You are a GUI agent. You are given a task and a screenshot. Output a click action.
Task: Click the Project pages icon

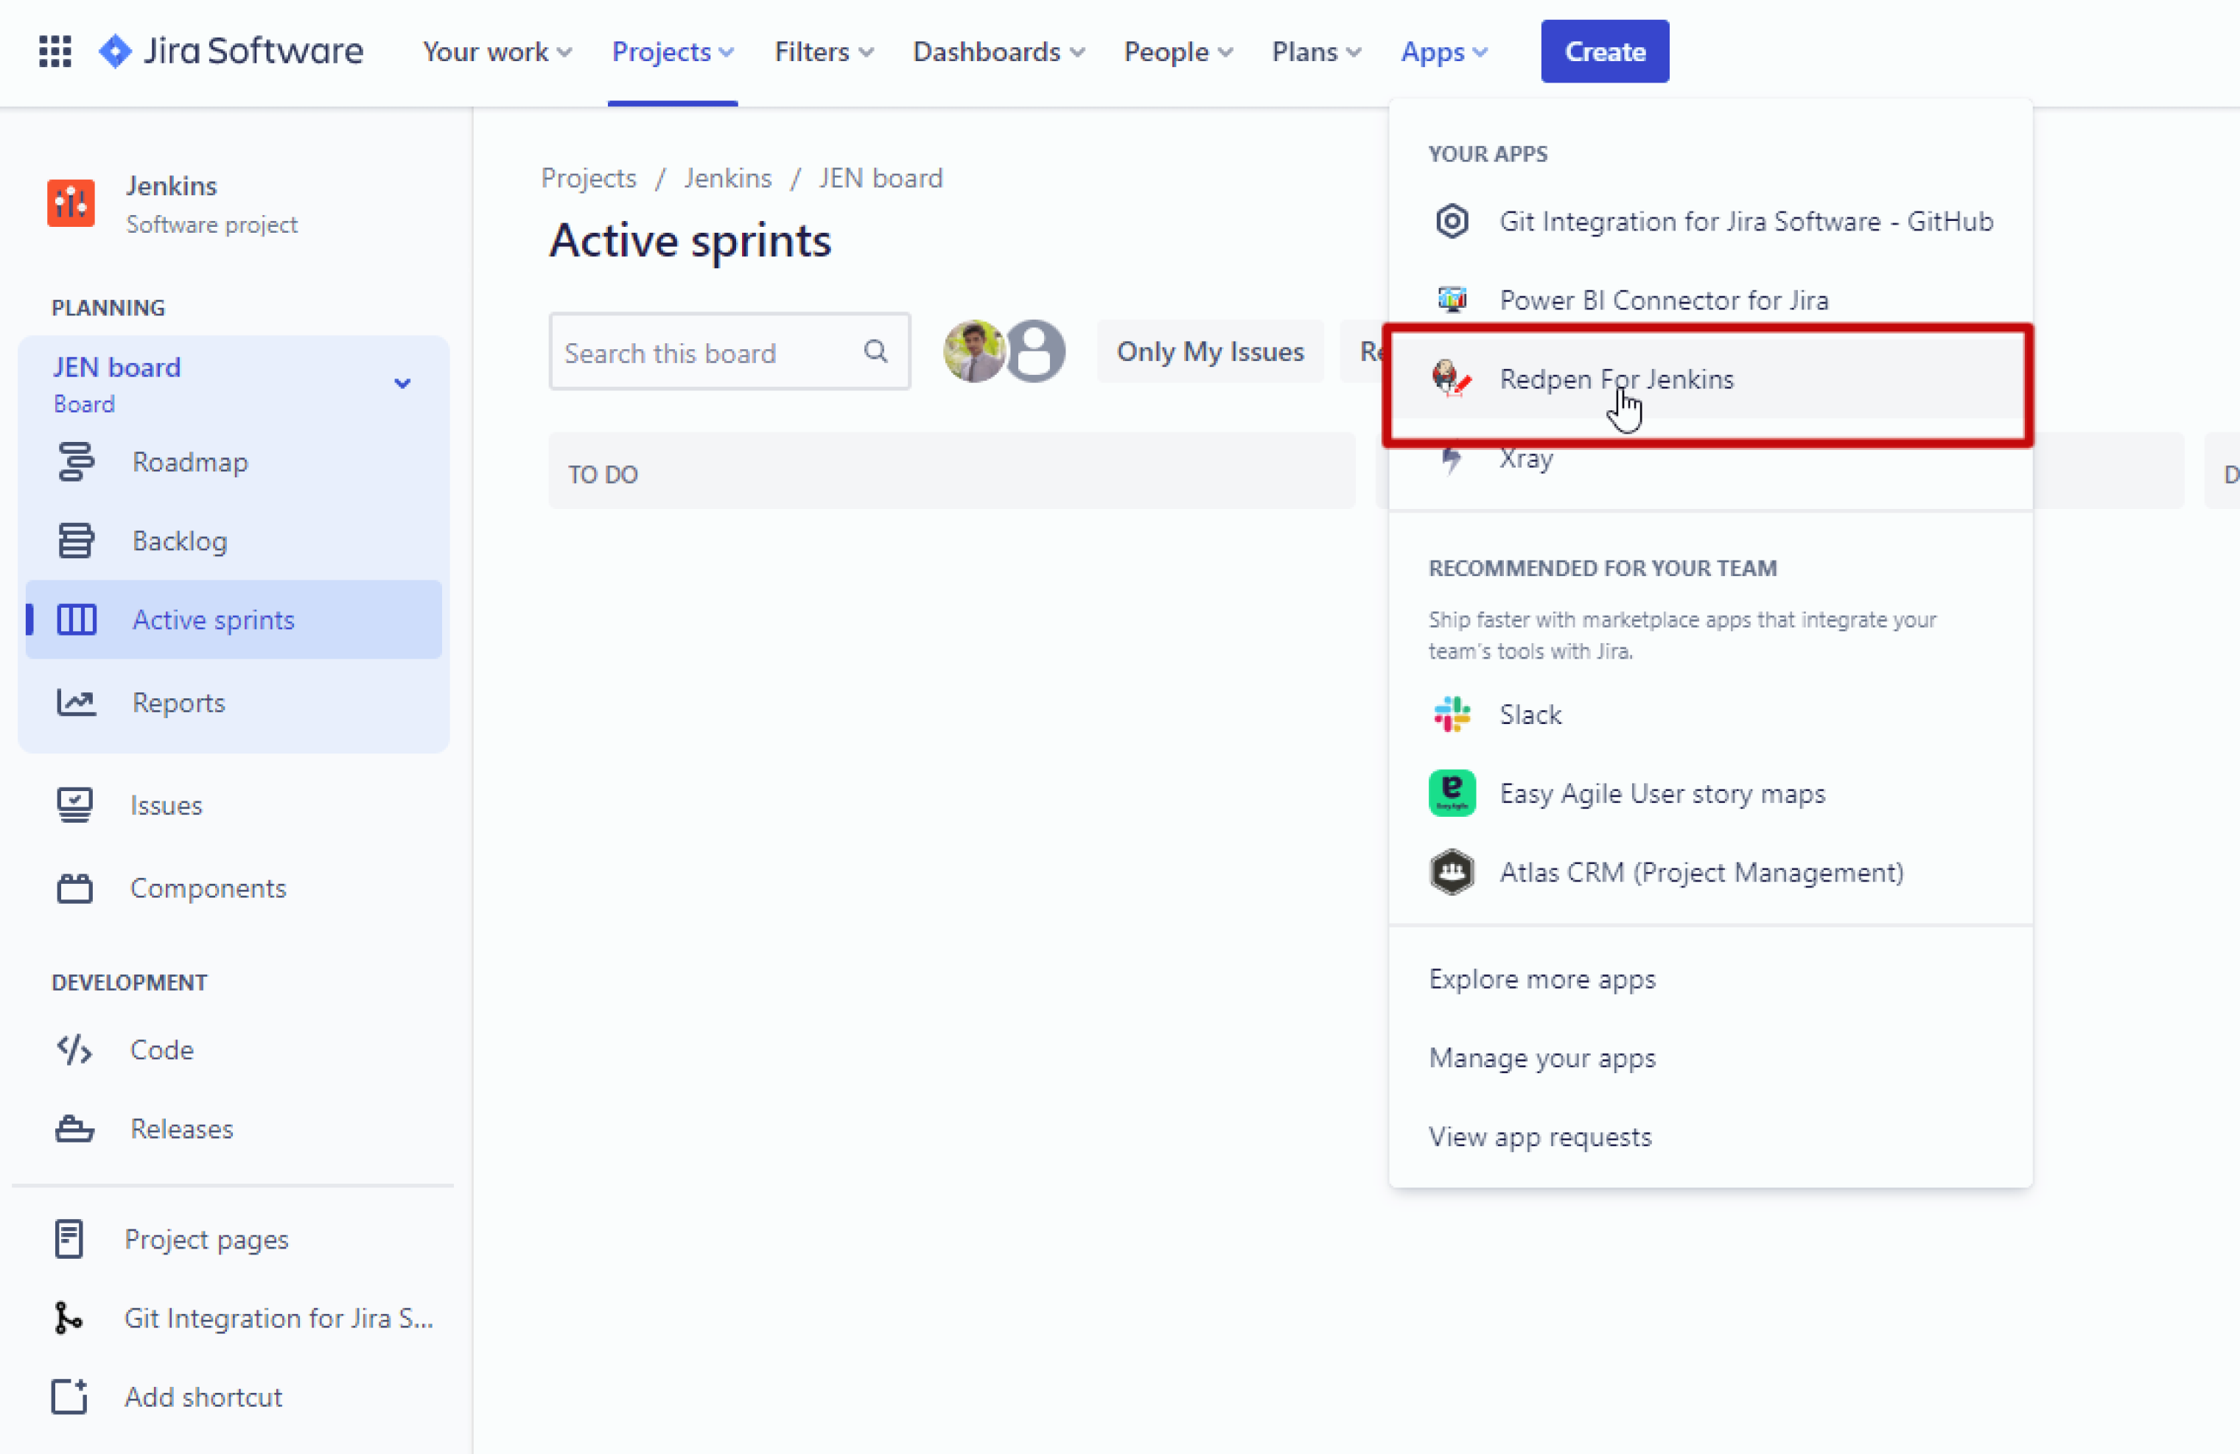(x=69, y=1240)
